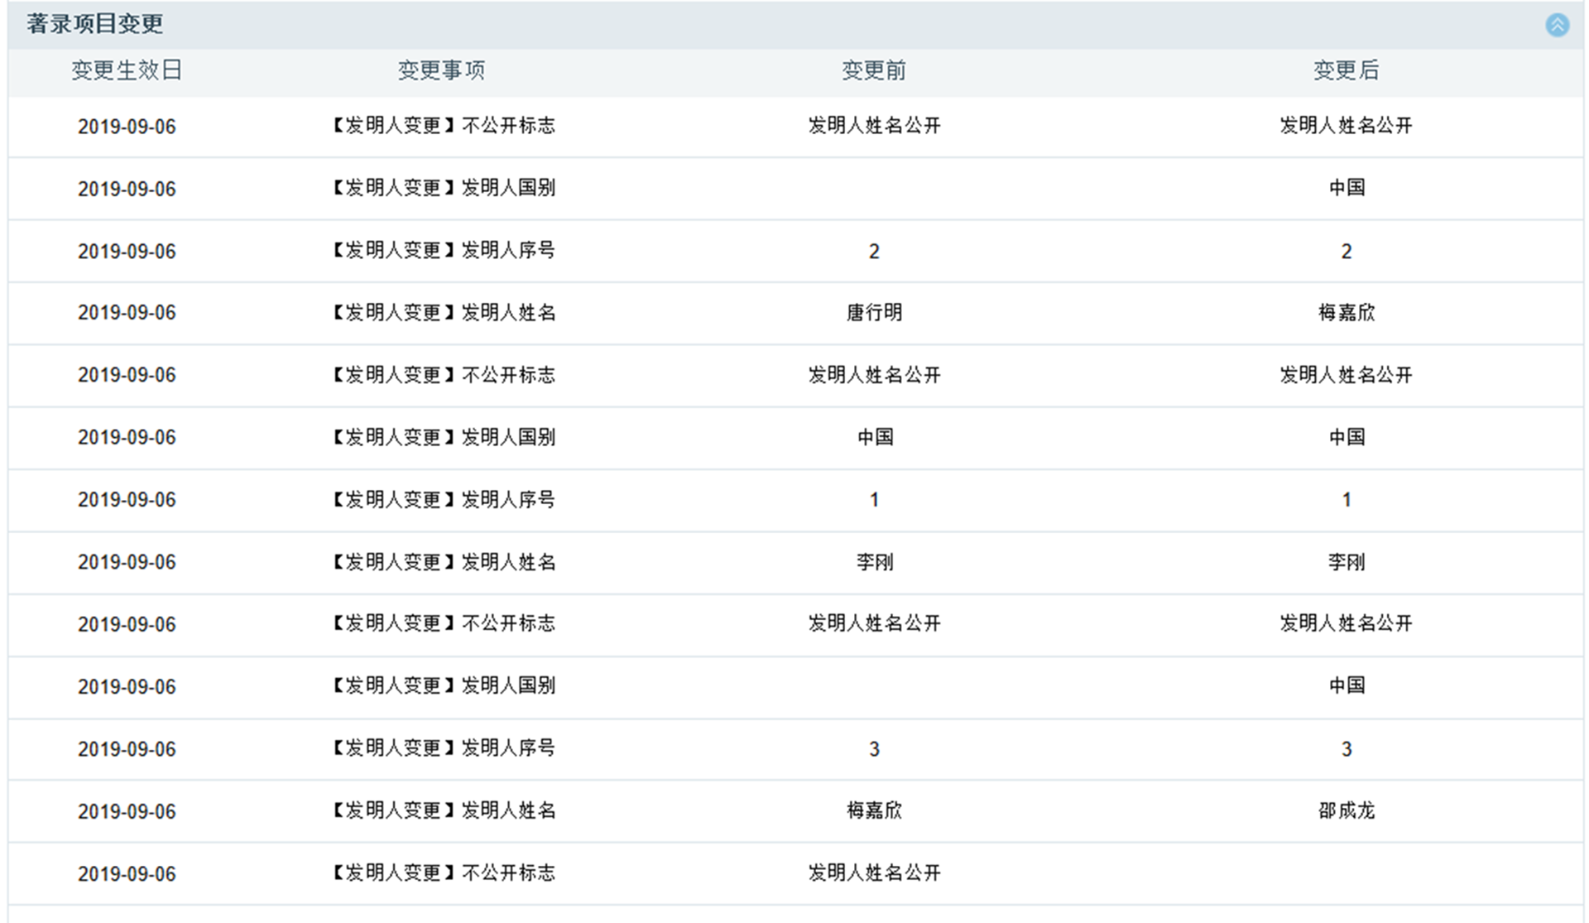Click the 变更生效日 column header
Viewport: 1589px width, 923px height.
tap(127, 70)
